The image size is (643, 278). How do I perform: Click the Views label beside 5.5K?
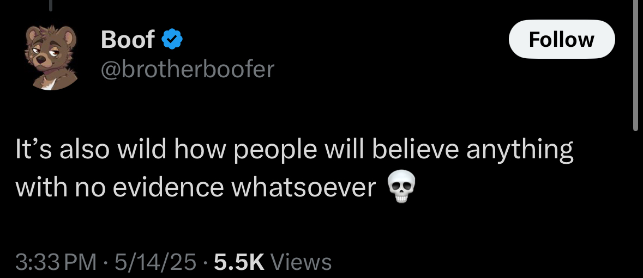click(302, 262)
